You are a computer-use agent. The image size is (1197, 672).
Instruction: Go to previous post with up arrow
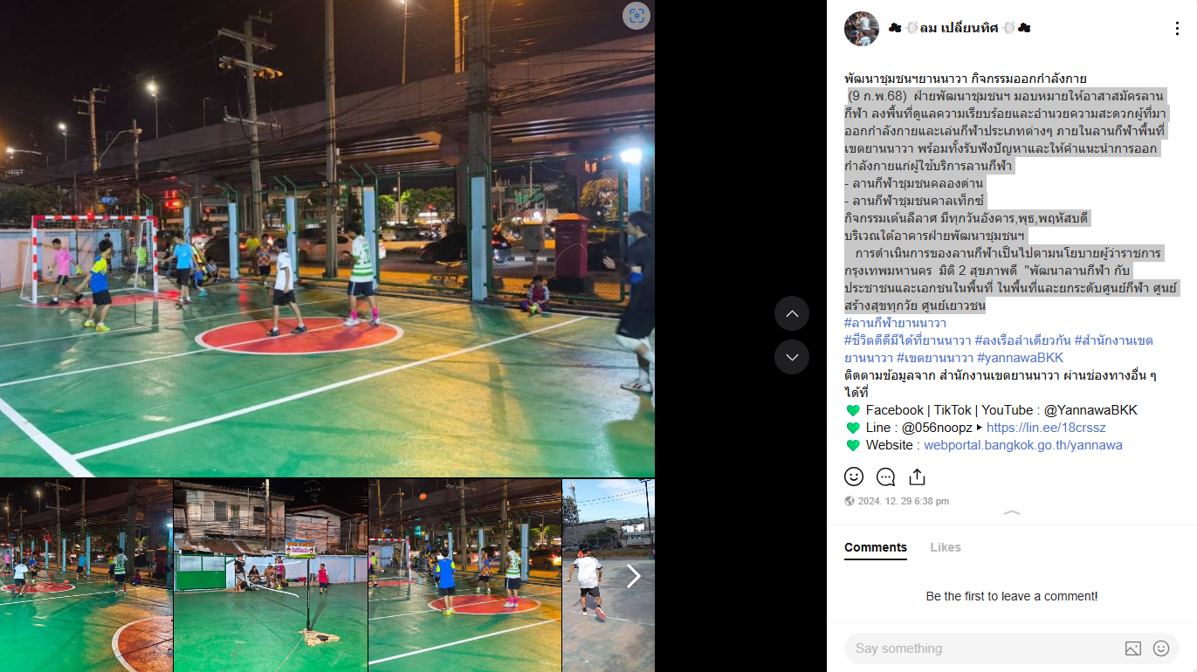(x=792, y=313)
